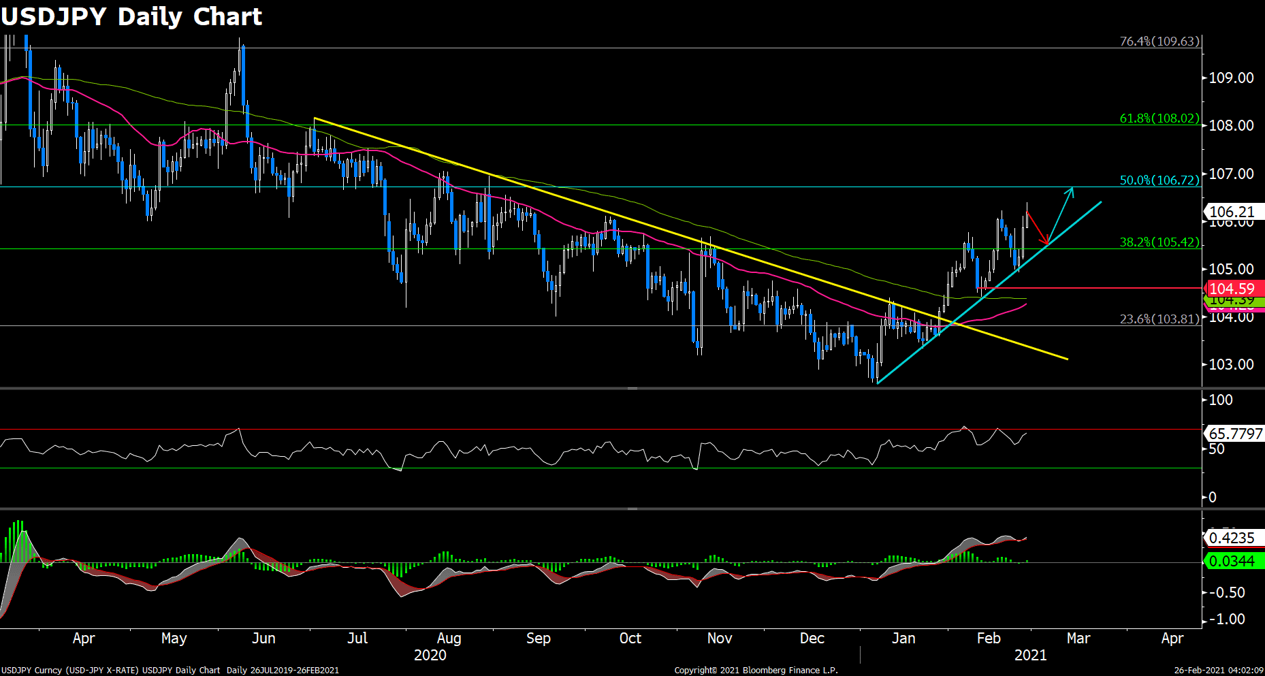Click the RSI value tag 65.7797
This screenshot has width=1265, height=676.
pyautogui.click(x=1234, y=434)
